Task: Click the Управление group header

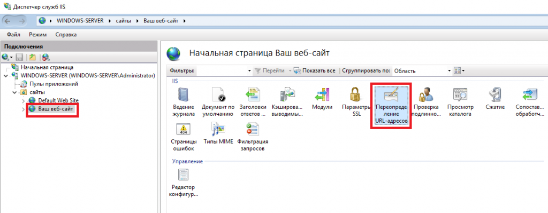Action: (x=187, y=161)
